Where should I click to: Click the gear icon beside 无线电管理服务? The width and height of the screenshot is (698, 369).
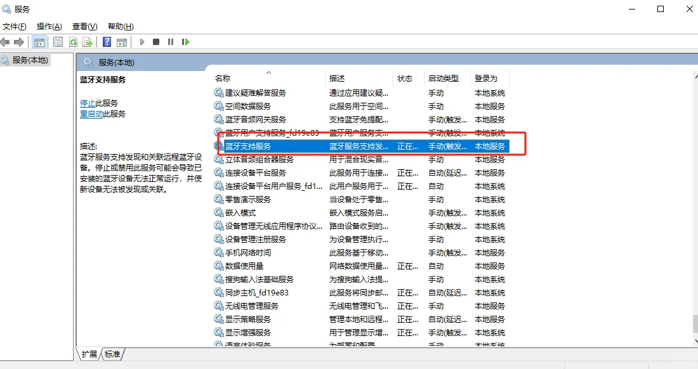(218, 306)
